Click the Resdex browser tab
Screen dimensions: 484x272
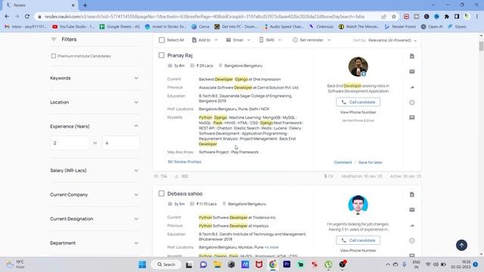pyautogui.click(x=40, y=5)
